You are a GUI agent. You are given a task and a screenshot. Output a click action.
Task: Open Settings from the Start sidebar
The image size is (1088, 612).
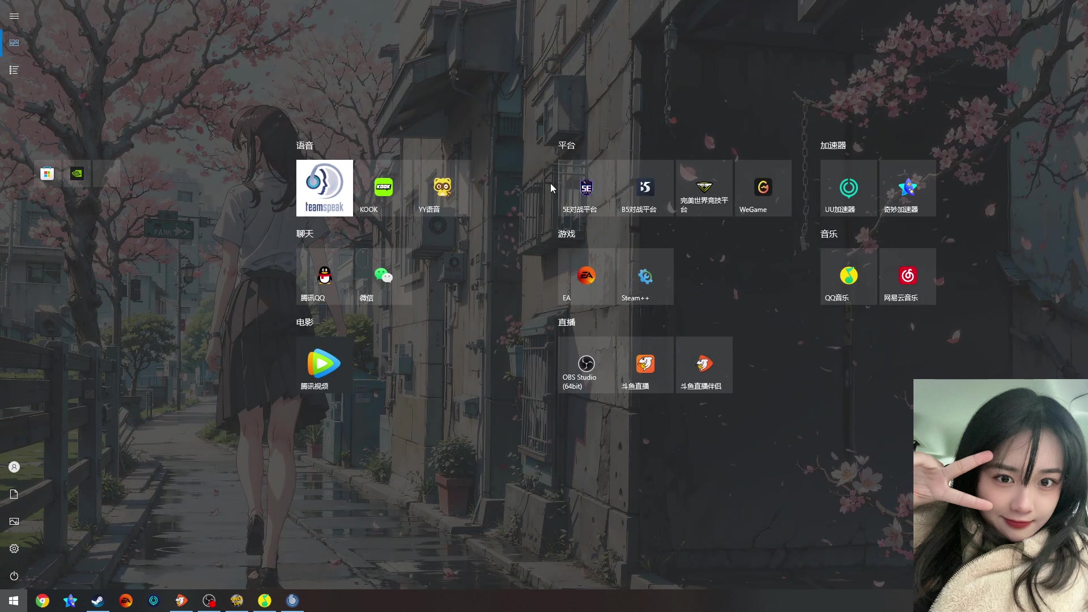coord(14,549)
